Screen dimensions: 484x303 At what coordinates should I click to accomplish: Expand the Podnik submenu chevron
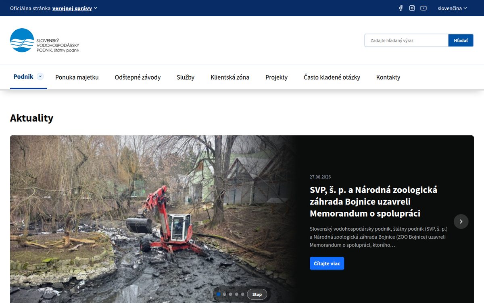coord(40,76)
